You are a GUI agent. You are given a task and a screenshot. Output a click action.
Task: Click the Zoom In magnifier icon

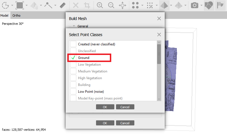point(100,5)
